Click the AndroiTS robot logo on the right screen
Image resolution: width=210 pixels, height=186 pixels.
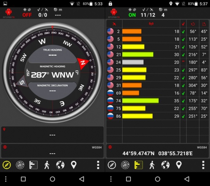(114, 13)
